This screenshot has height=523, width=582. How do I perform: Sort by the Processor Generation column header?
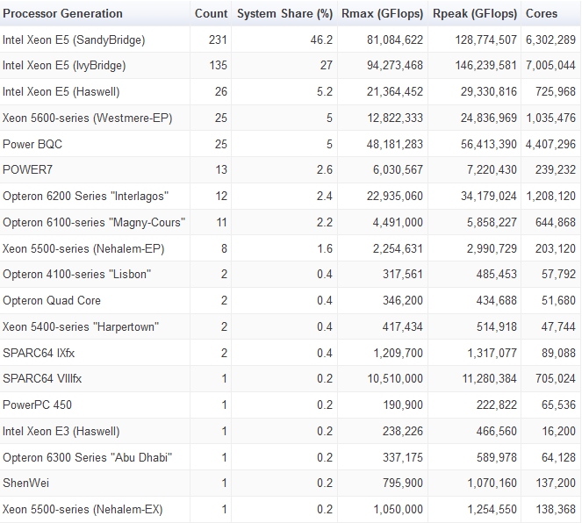pyautogui.click(x=62, y=14)
